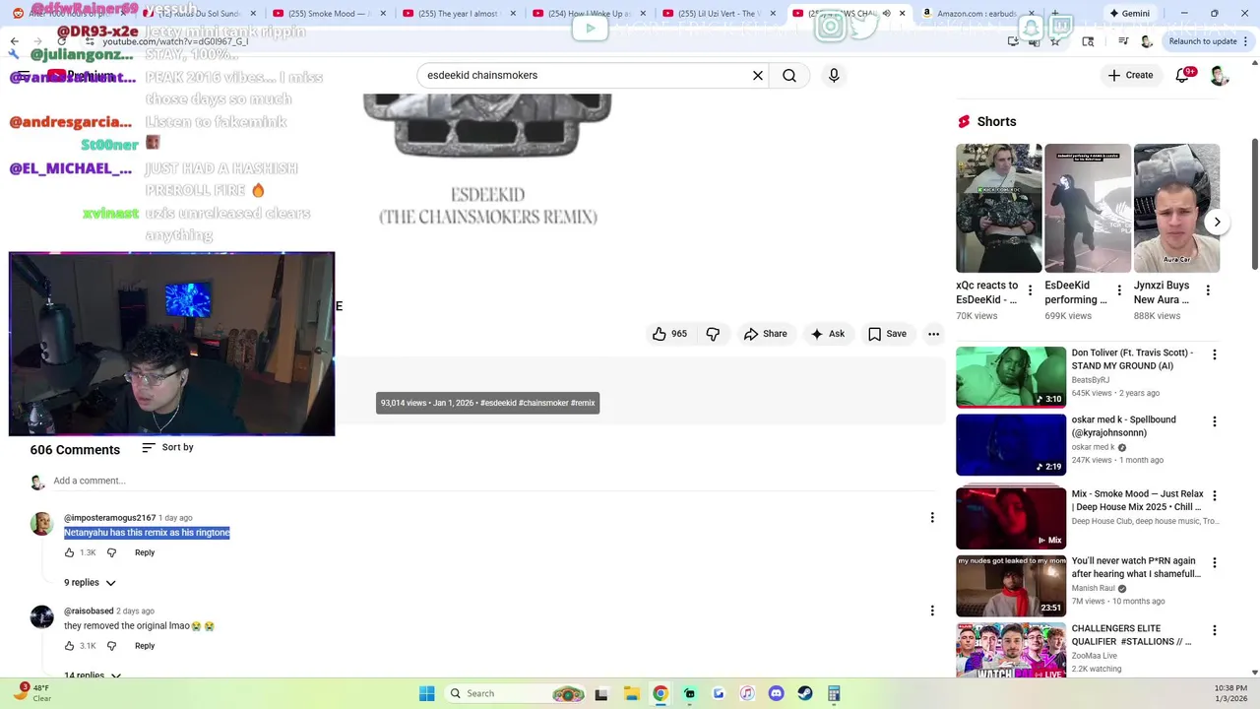Open more actions menu below video
Screen dimensions: 1260x709
point(933,334)
